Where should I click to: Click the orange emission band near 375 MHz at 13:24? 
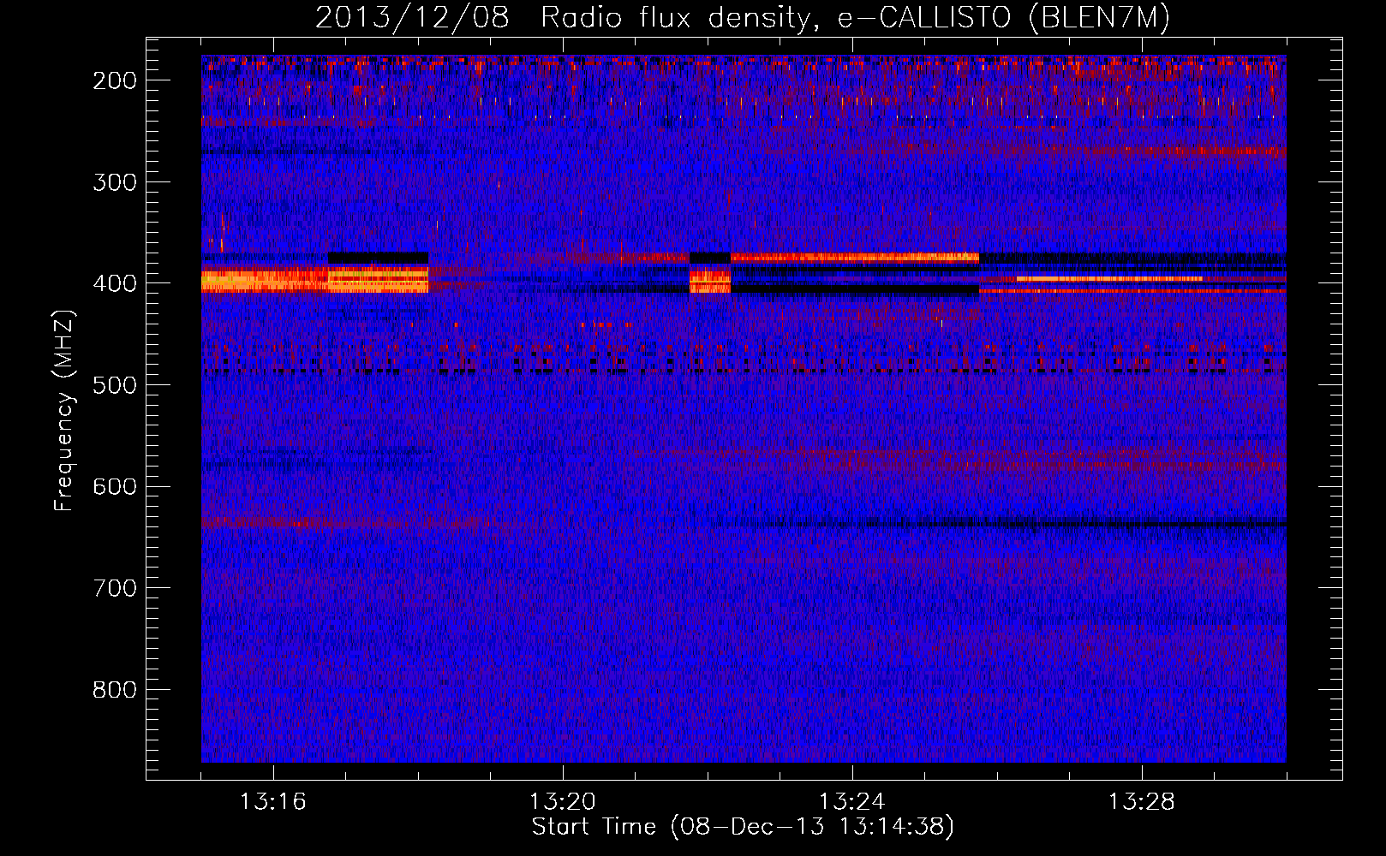855,257
